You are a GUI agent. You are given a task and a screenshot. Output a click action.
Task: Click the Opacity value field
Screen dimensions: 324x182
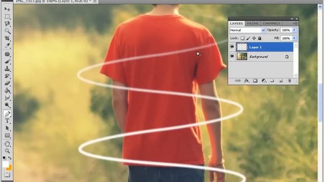[286, 30]
